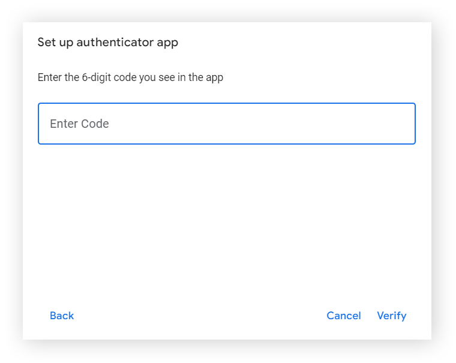
Task: Return using the Back link
Action: (62, 316)
